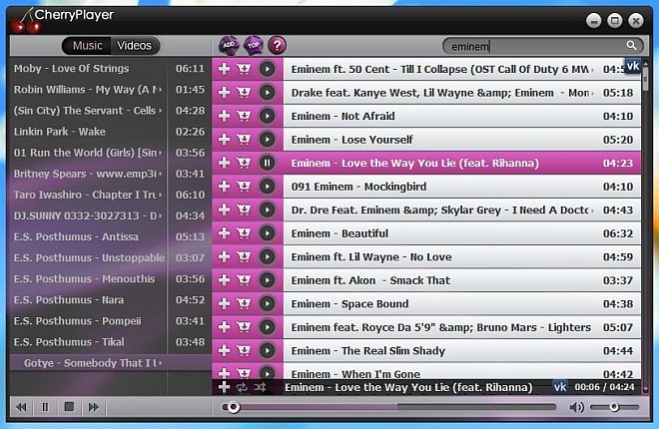Select Eminem - When I'm Gone result
The height and width of the screenshot is (429, 659).
[x=462, y=373]
